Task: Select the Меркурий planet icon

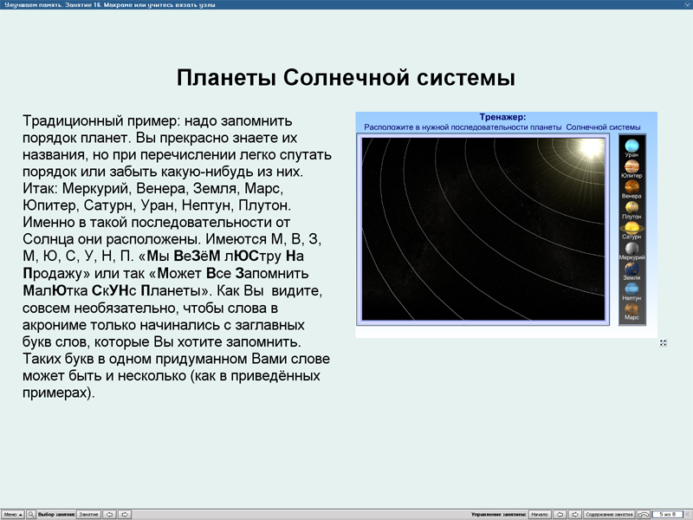Action: click(x=631, y=250)
